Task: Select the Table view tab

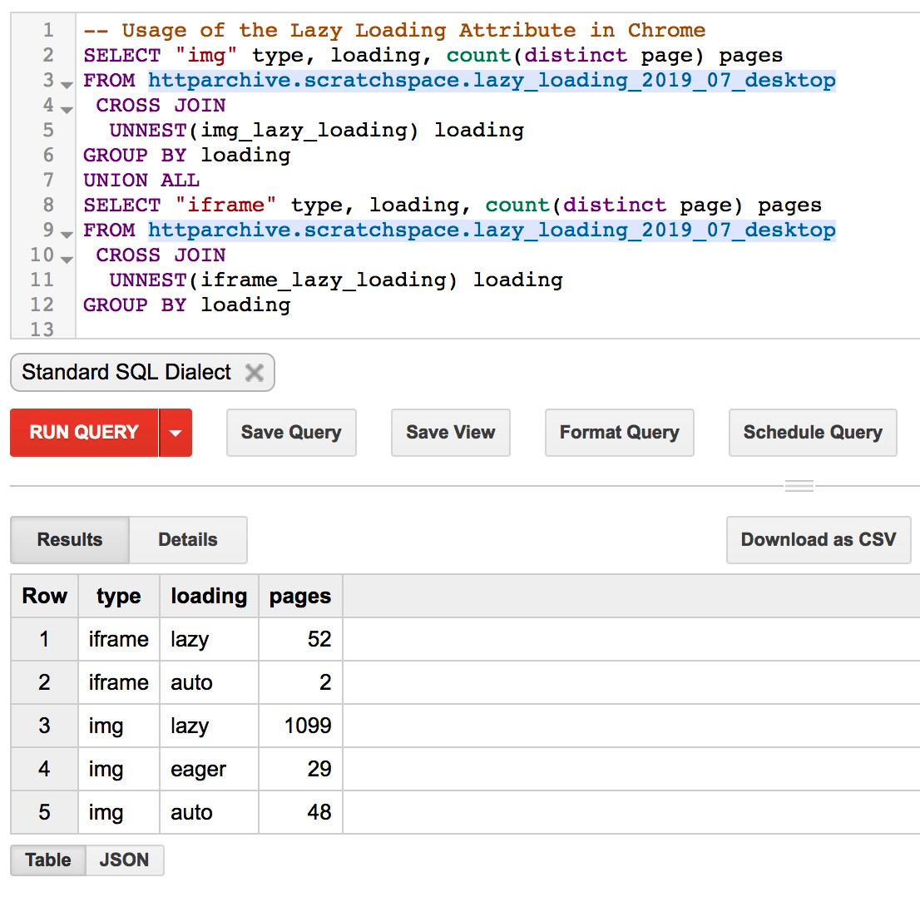Action: pyautogui.click(x=48, y=860)
